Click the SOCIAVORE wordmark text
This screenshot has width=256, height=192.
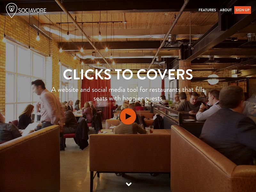(32, 11)
